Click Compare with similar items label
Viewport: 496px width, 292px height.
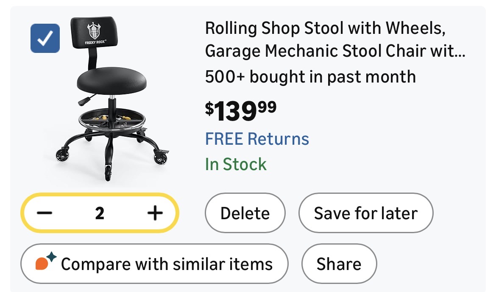point(167,264)
